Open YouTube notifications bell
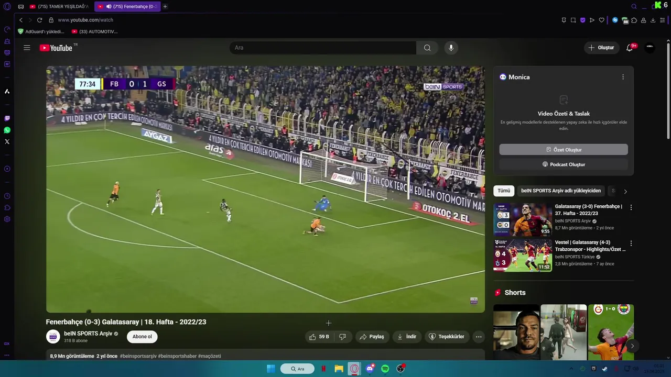The image size is (671, 377). [630, 48]
